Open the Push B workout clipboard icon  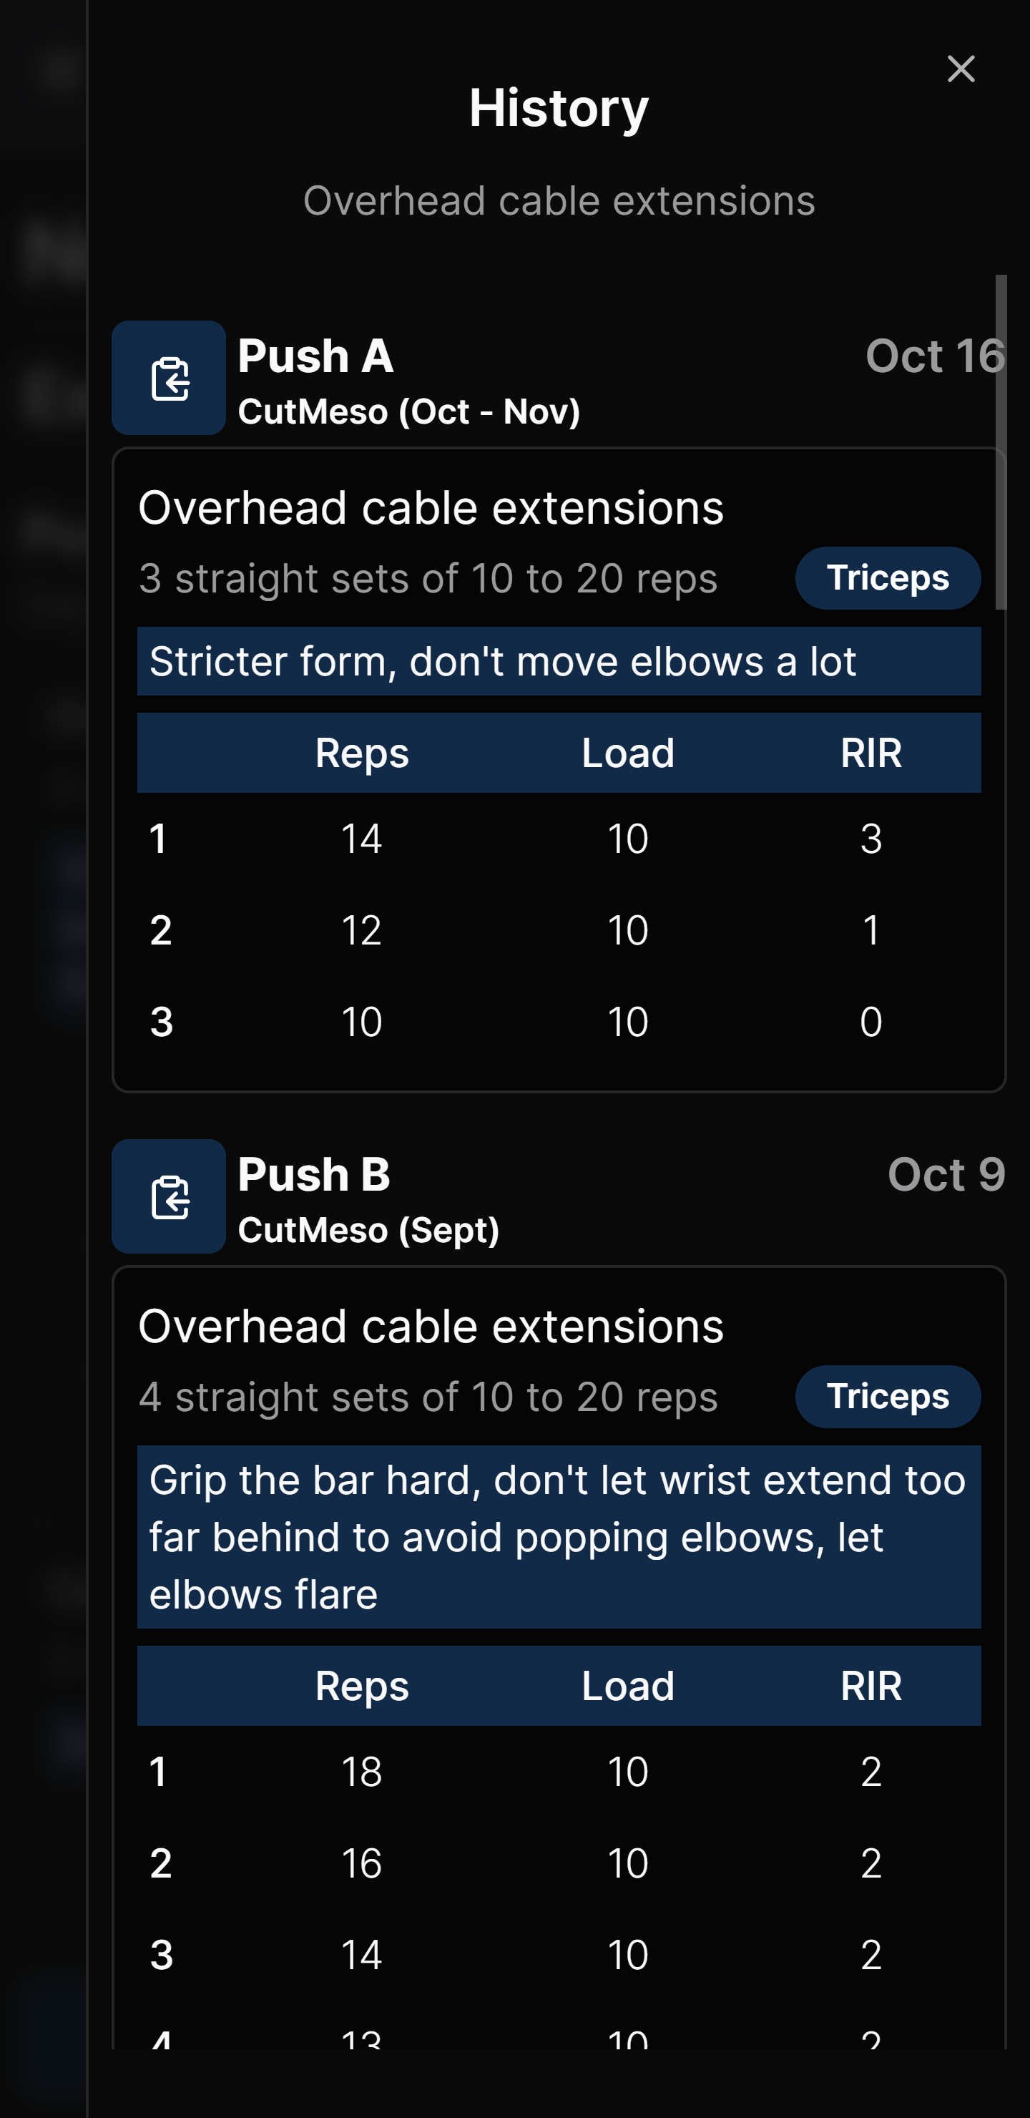(169, 1196)
